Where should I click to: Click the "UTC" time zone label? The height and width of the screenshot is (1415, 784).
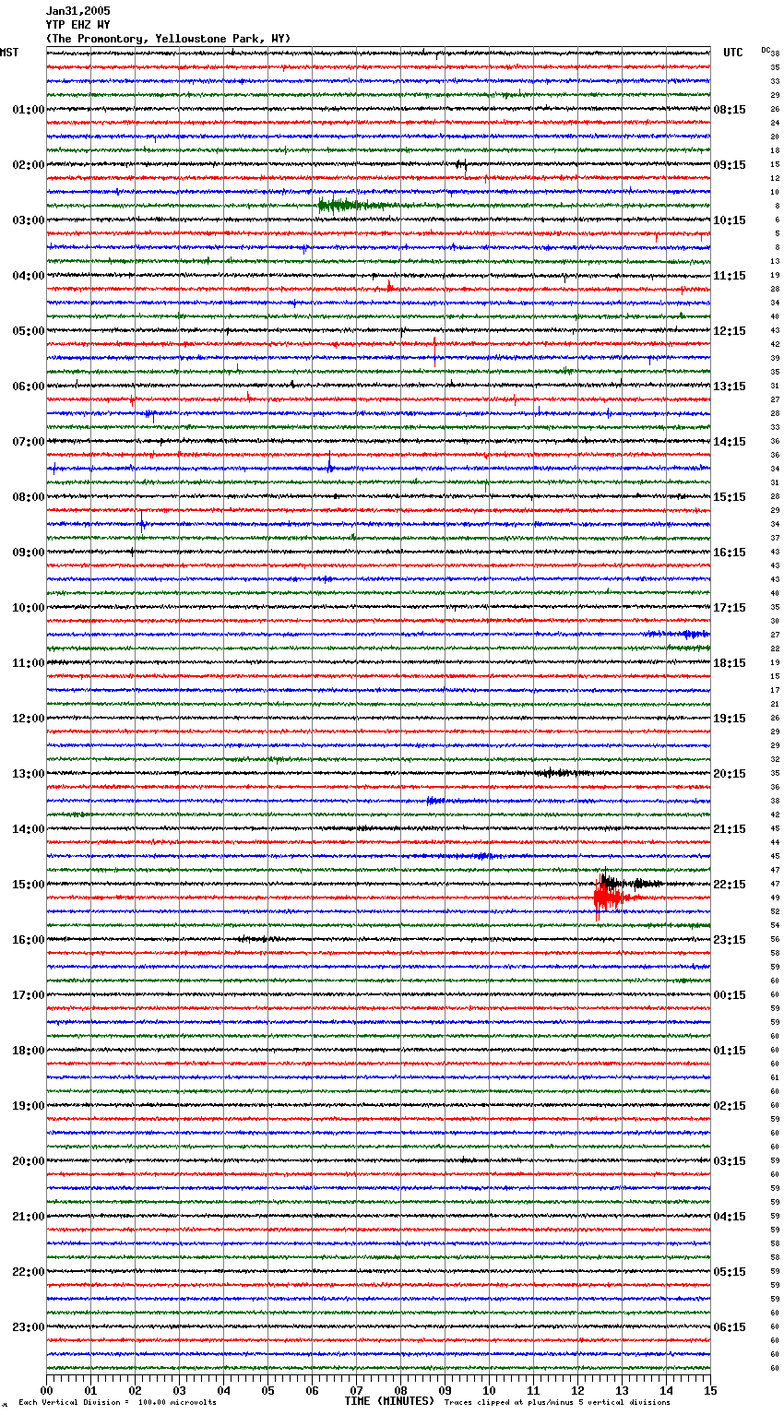(733, 53)
